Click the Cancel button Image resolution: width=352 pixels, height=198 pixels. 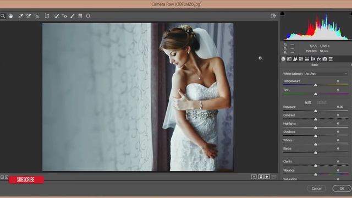point(316,188)
